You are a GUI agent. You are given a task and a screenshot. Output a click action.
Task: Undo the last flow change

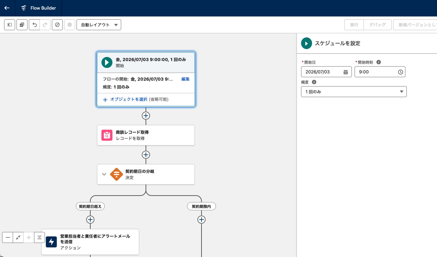pos(34,25)
